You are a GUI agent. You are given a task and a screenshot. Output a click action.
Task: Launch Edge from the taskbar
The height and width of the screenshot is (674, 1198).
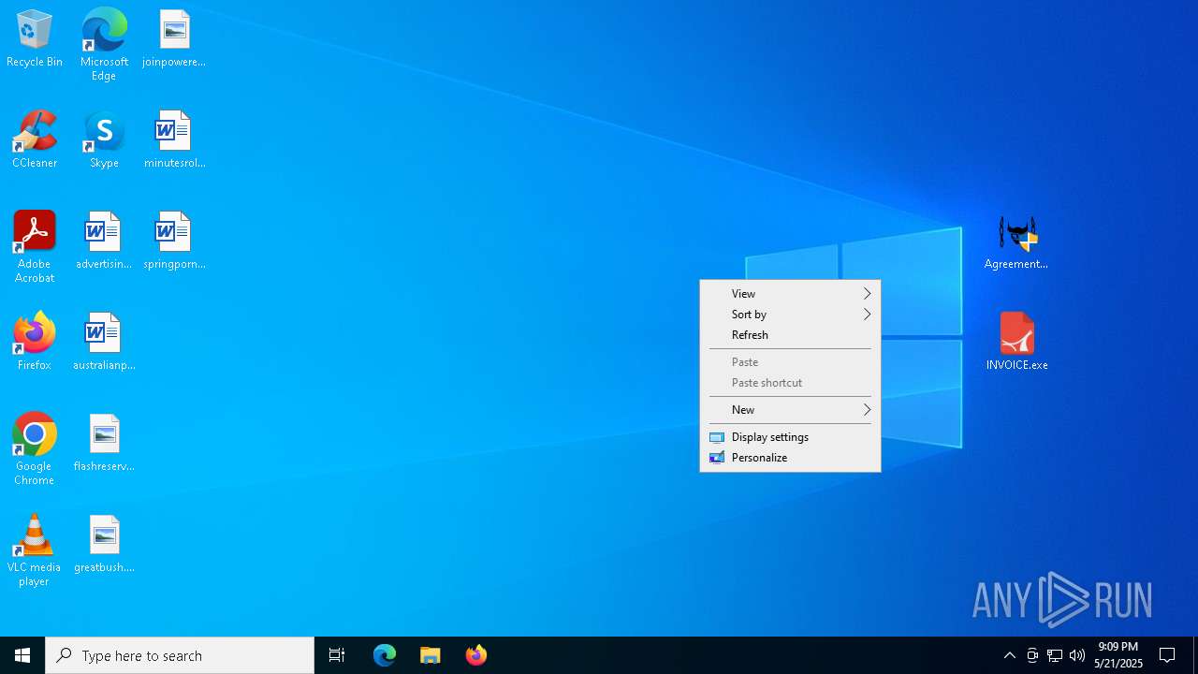tap(385, 655)
